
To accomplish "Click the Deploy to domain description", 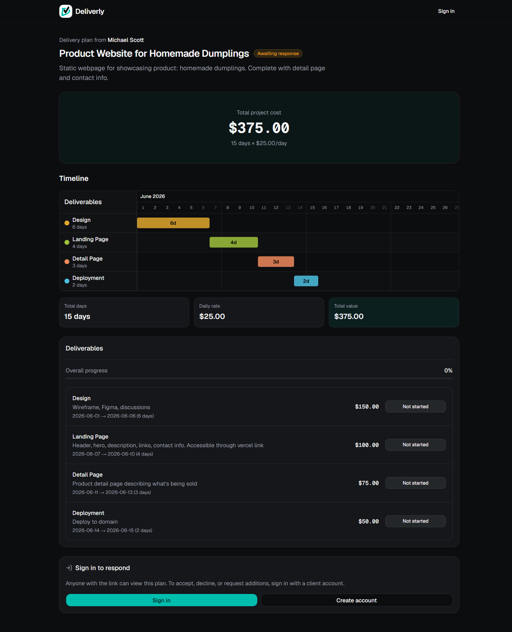I will 95,522.
